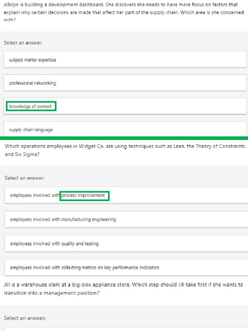248x331 pixels.
Task: Click "Select an answer:" under Widget Co. question
Action: 25,178
